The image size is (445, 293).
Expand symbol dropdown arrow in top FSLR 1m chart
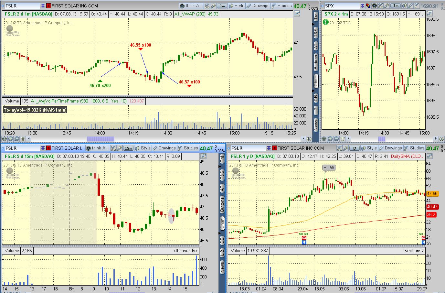43,6
